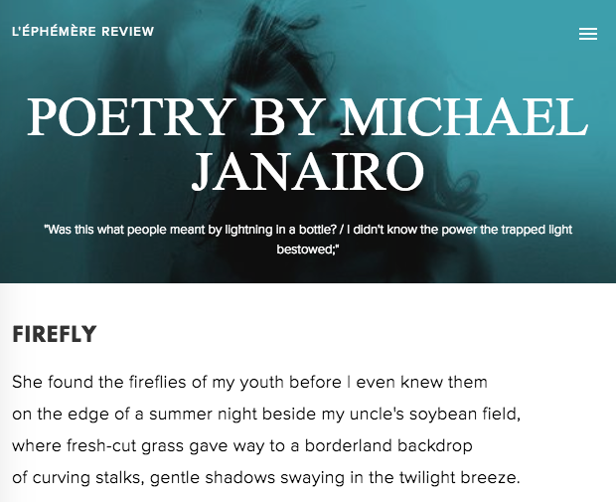Viewport: 616px width, 502px height.
Task: Click "curving stalks" in the fourth line
Action: click(87, 477)
